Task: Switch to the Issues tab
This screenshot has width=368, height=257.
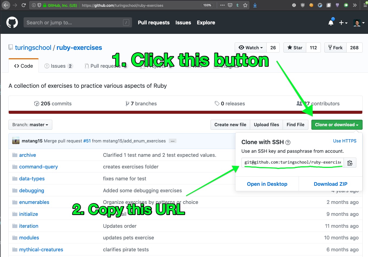Action: pos(59,66)
